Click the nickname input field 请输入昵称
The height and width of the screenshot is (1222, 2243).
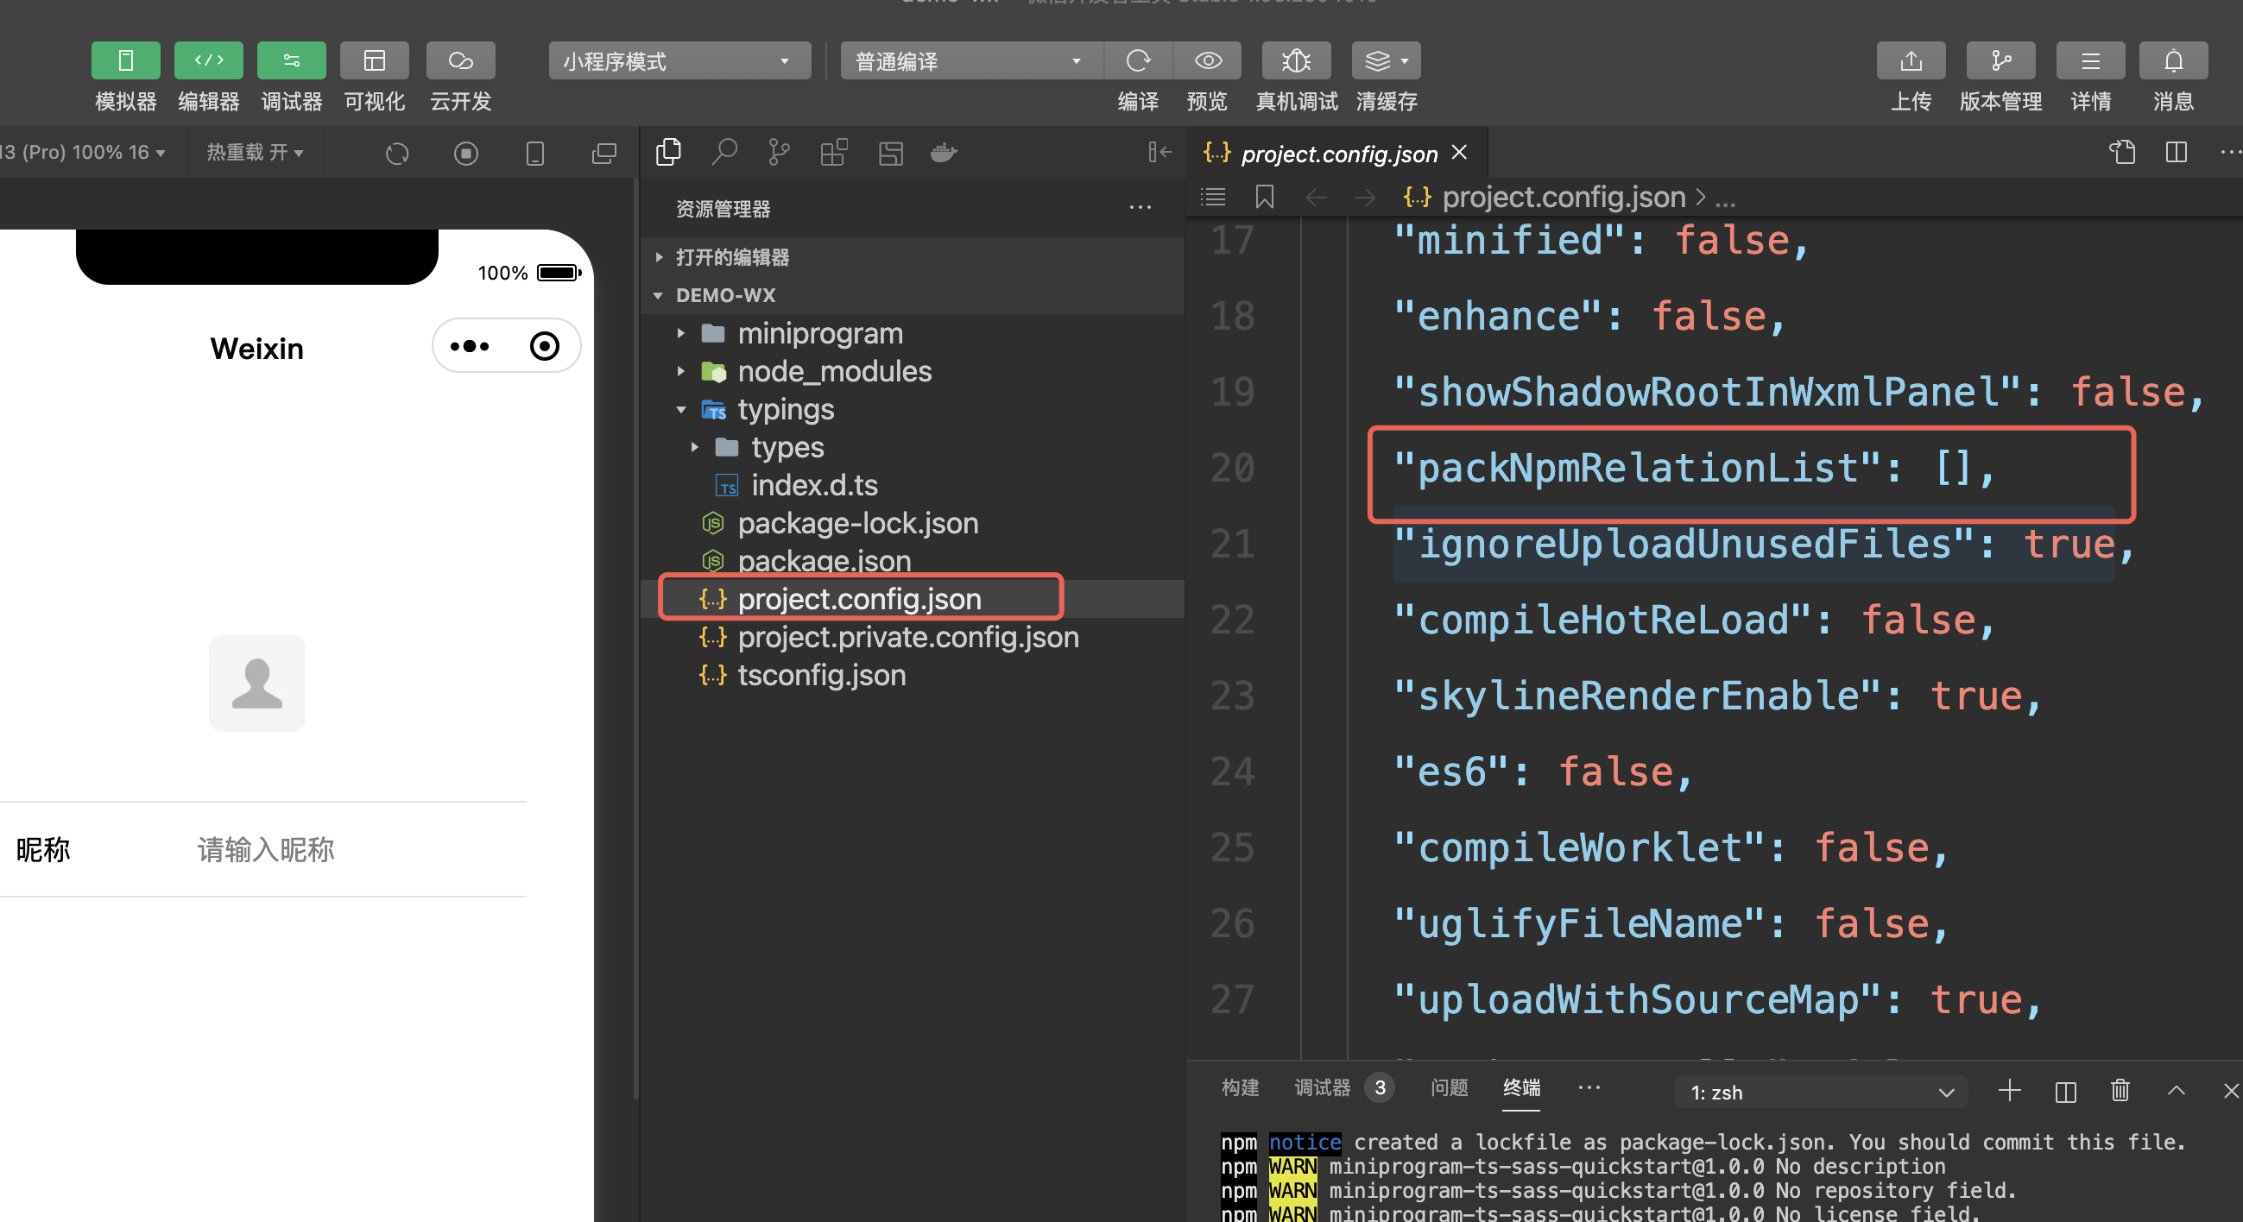(266, 849)
